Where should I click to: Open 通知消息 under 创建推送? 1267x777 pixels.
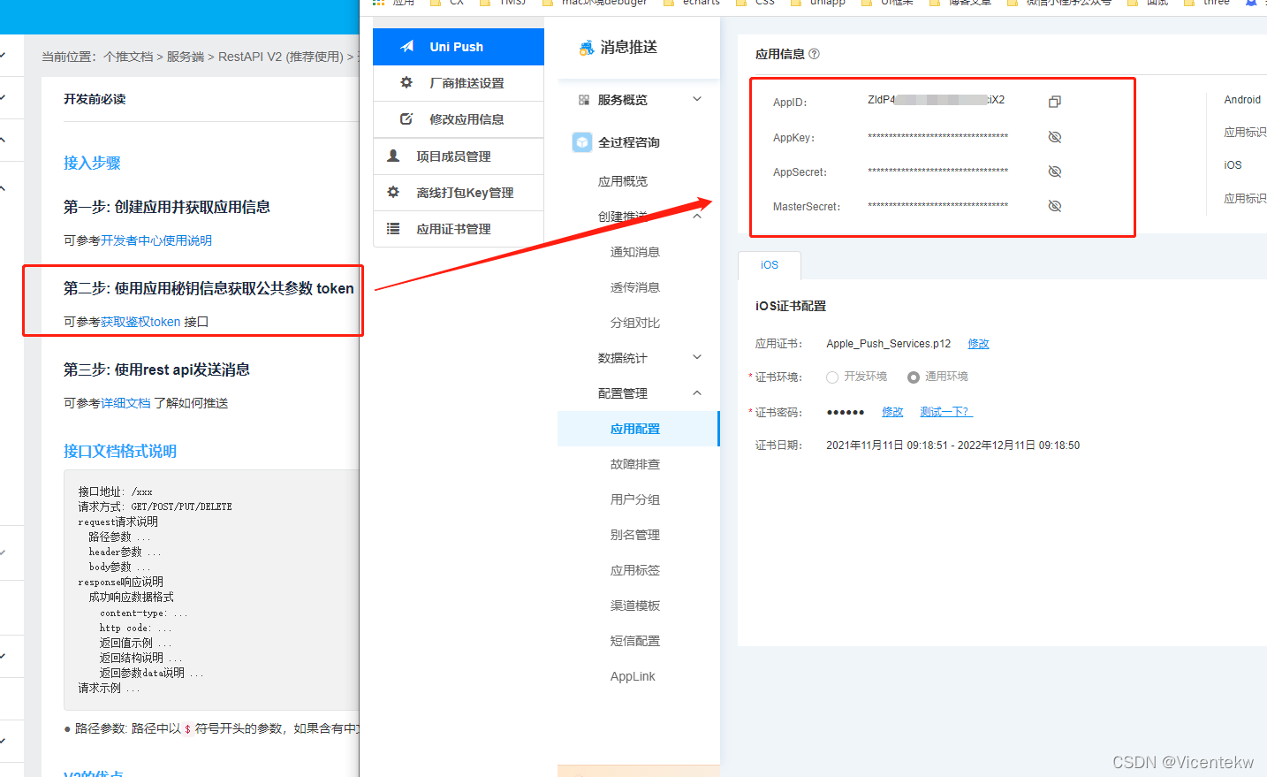tap(635, 252)
